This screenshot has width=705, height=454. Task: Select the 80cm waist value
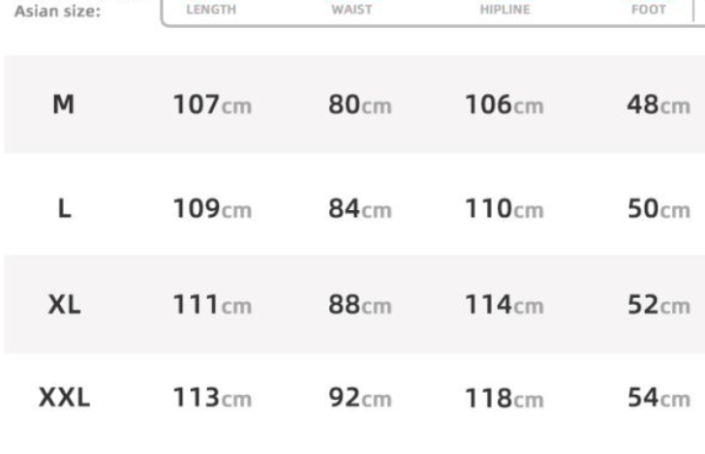coord(358,106)
